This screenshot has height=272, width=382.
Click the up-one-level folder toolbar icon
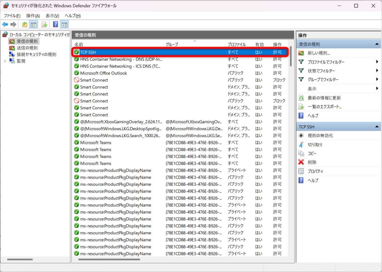click(25, 24)
